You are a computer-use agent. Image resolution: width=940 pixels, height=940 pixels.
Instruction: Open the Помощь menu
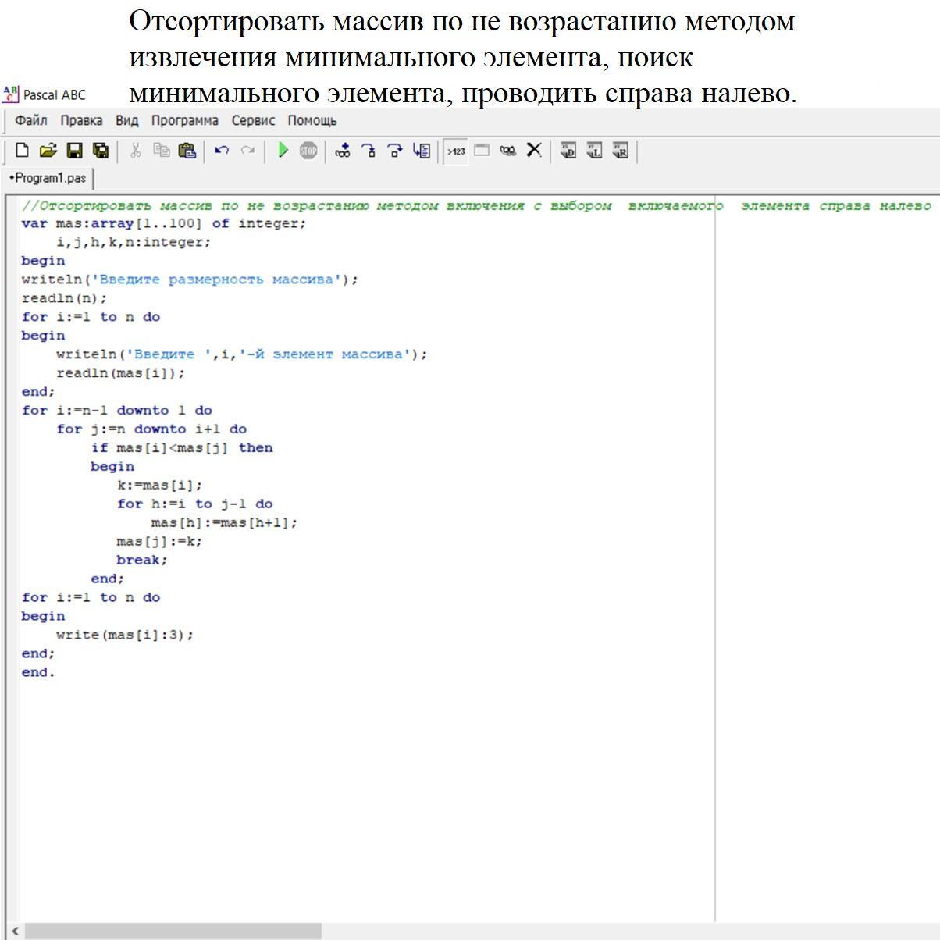coord(312,121)
